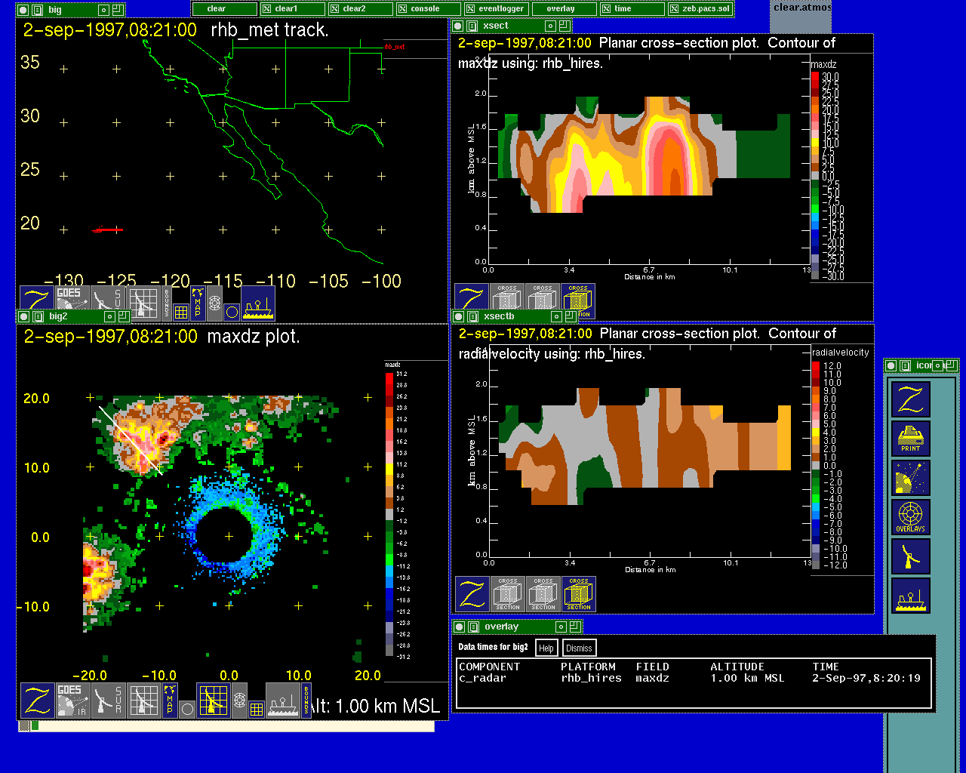Viewport: 966px width, 773px height.
Task: Toggle the yellow grid icon in the rhb_met track toolbar
Action: point(181,311)
